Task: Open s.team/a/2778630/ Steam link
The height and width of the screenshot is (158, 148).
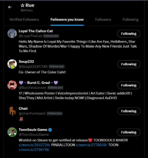Action: [92, 145]
